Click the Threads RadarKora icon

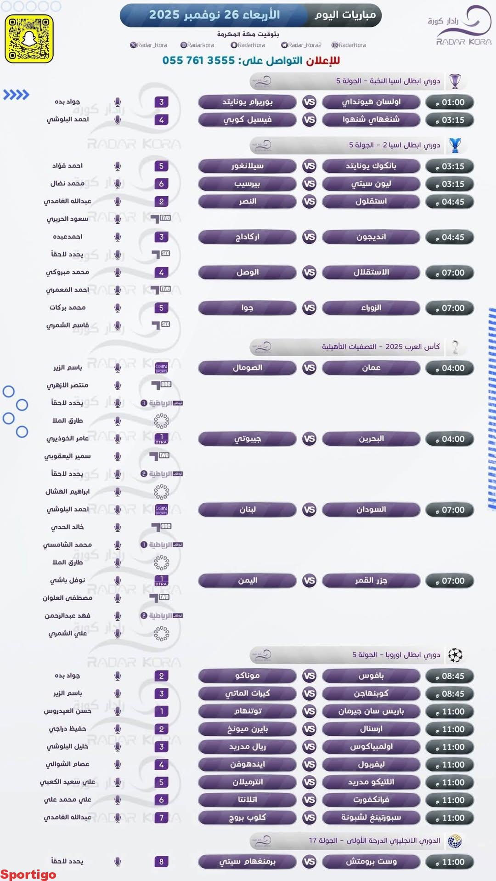335,45
